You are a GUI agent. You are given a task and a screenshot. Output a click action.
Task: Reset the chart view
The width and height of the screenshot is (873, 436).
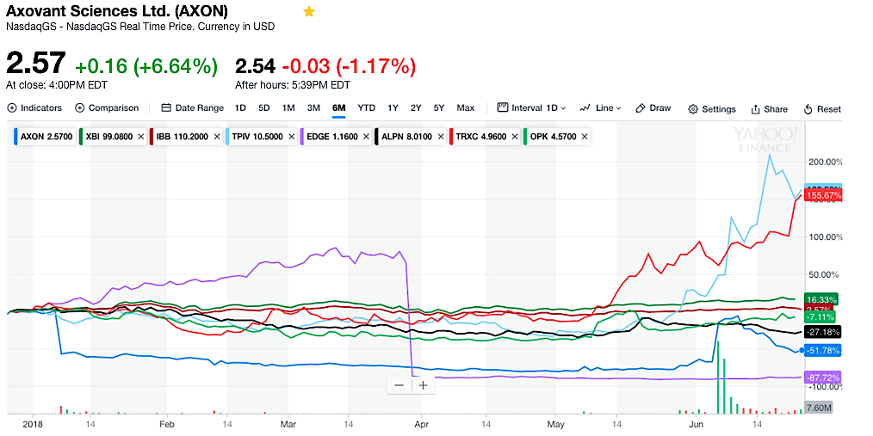pyautogui.click(x=823, y=109)
